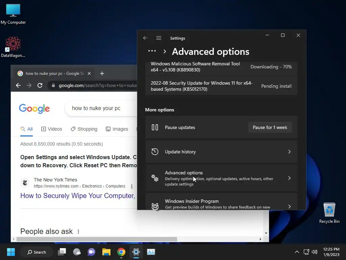Click Settings gear on taskbar

pyautogui.click(x=136, y=252)
